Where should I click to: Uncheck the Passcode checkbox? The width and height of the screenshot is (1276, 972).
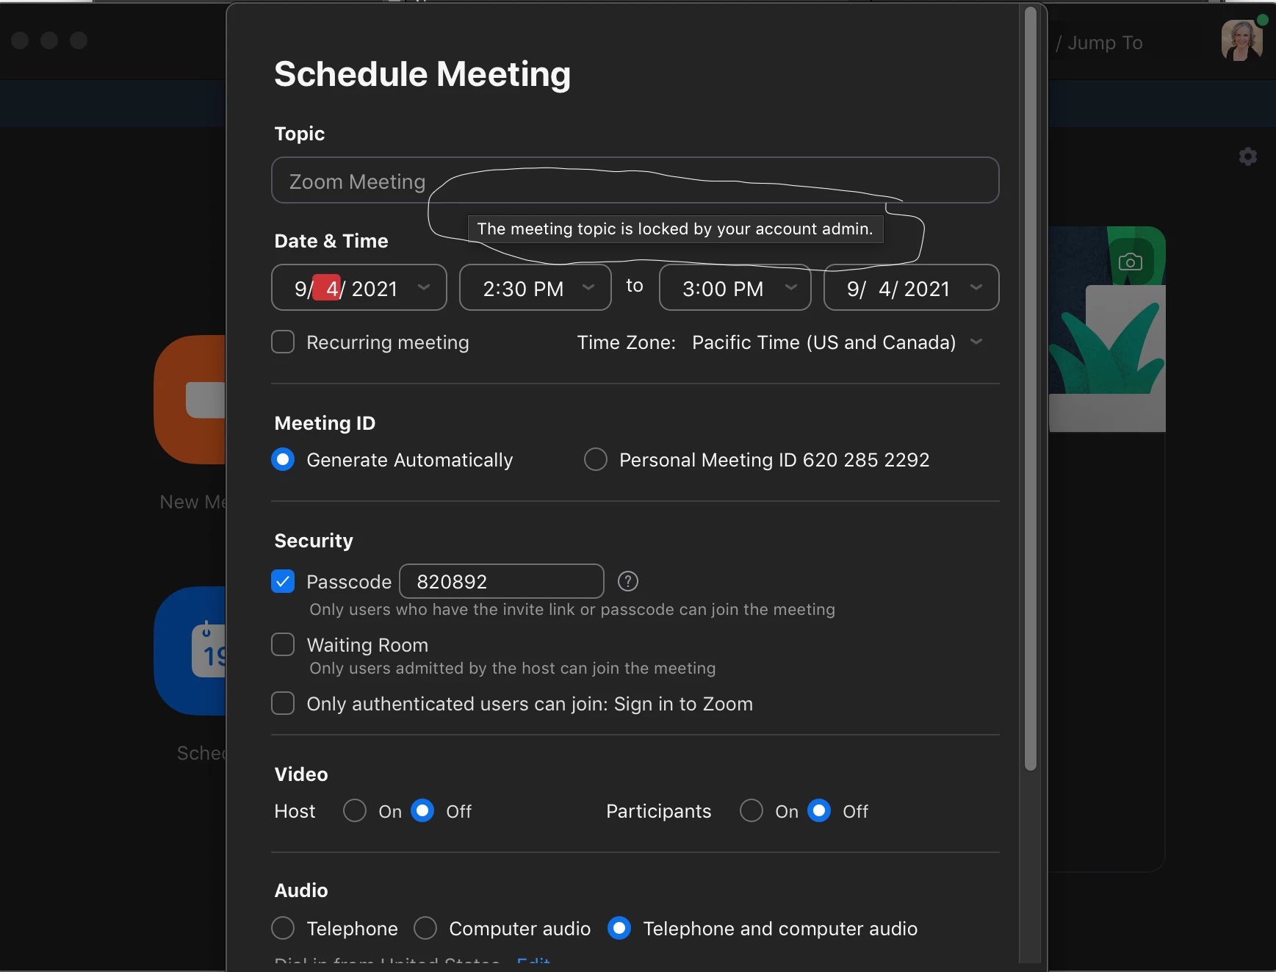click(283, 581)
